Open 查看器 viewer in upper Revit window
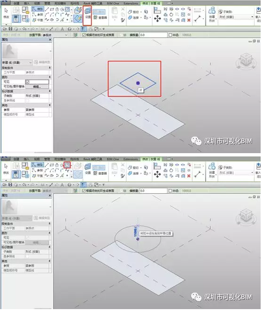The height and width of the screenshot is (311, 263). click(x=100, y=17)
